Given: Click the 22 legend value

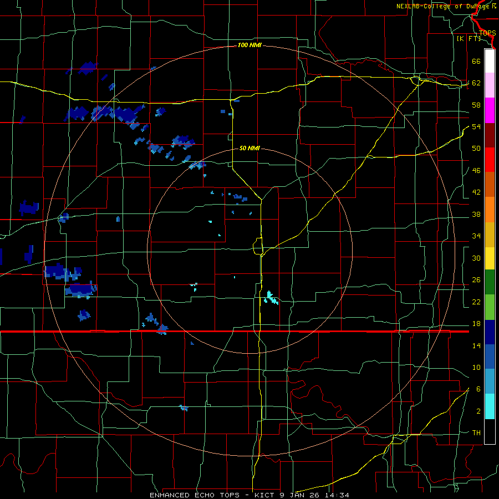Looking at the screenshot, I should pos(476,302).
